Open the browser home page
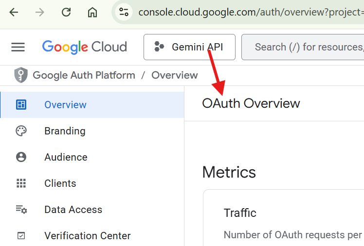The image size is (364, 246). pyautogui.click(x=92, y=12)
